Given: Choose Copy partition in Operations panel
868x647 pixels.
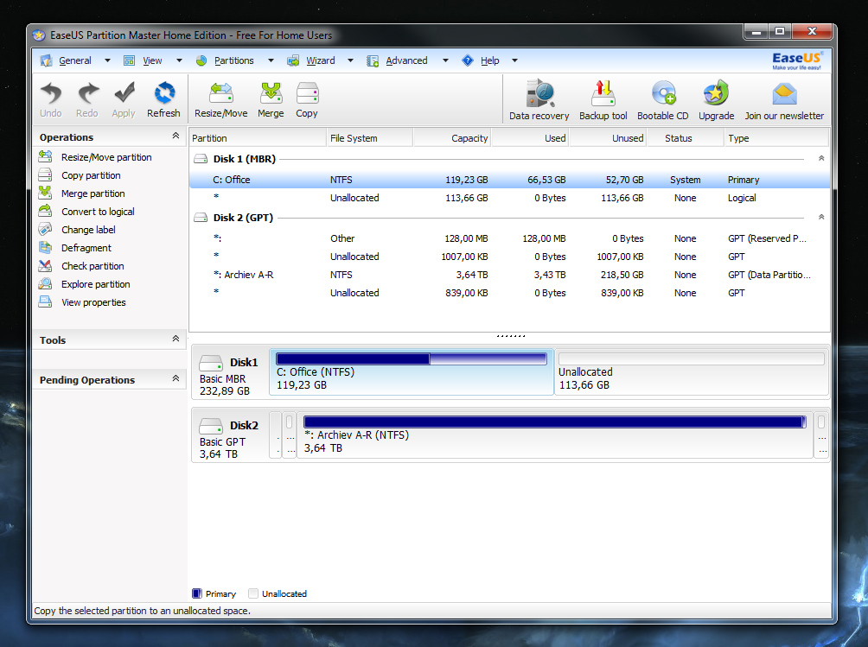Looking at the screenshot, I should 91,175.
